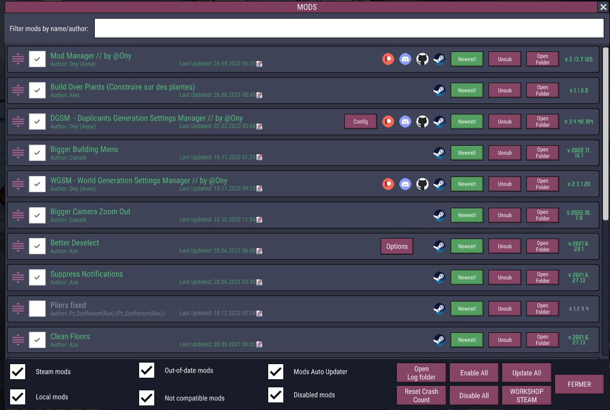Focus the filter mods by name field
The image size is (610, 410).
tap(349, 28)
